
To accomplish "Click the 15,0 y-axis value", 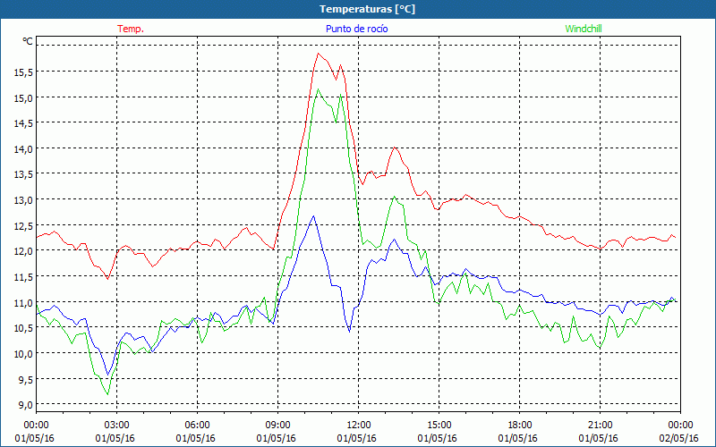I will click(x=23, y=97).
